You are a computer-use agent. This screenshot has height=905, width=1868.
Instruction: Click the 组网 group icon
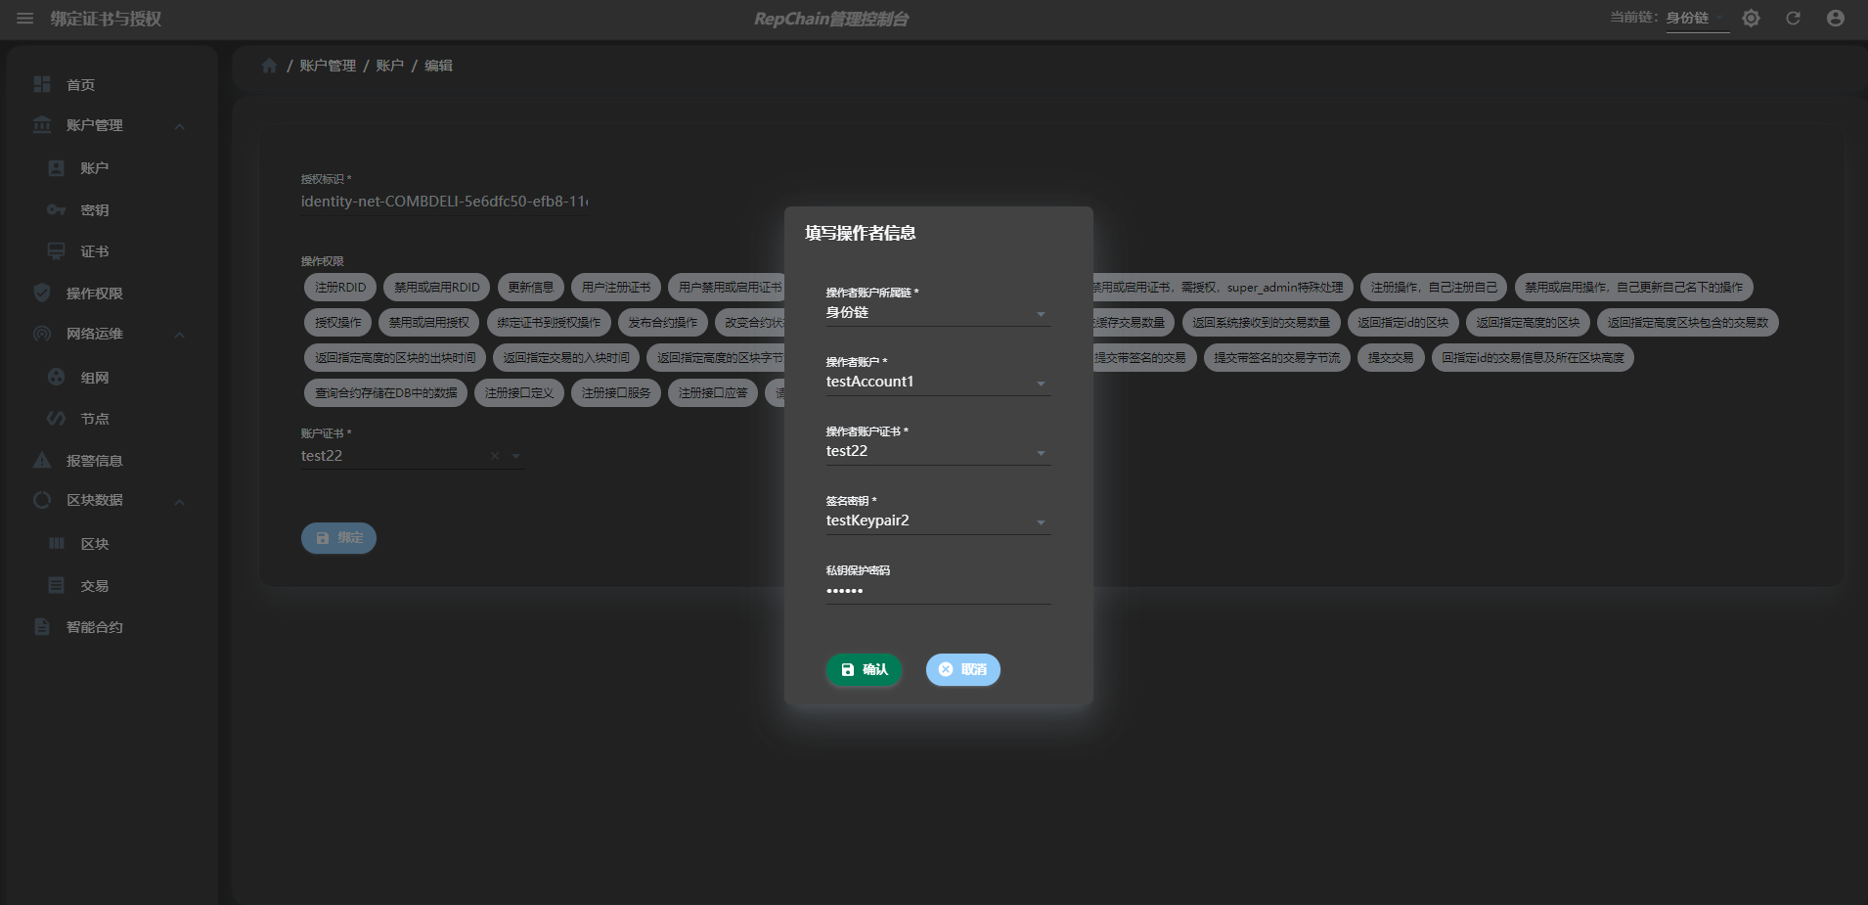57,377
